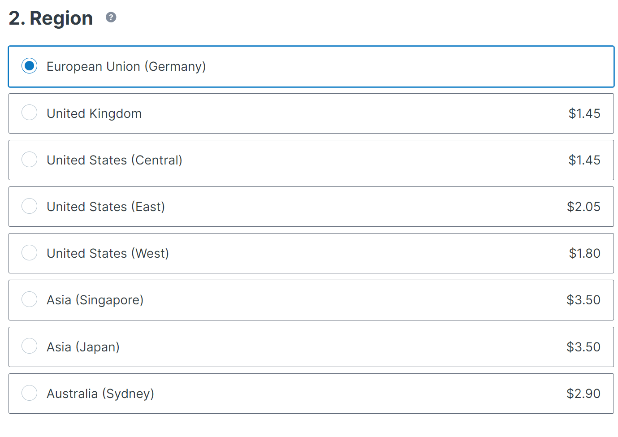Click the $3.50 price for Asia (Japan)
This screenshot has height=437, width=618.
click(583, 347)
